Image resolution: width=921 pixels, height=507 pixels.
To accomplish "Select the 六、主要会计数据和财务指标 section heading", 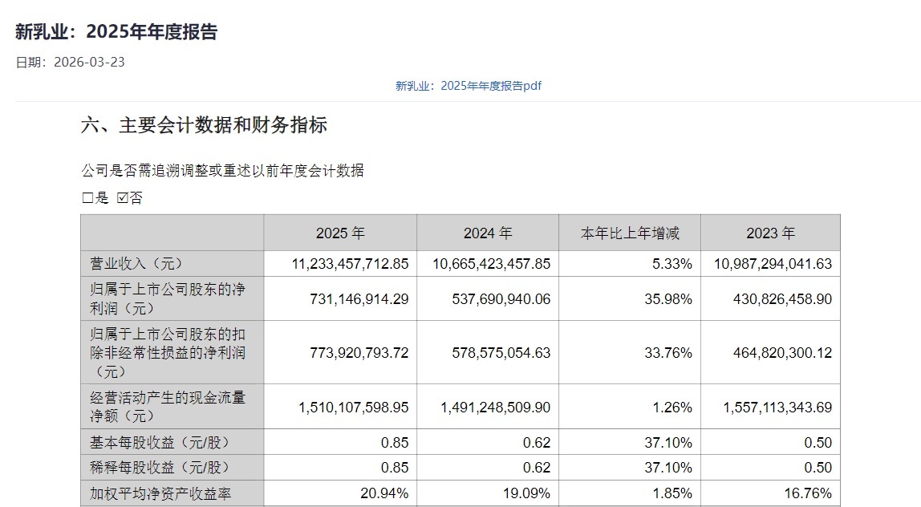I will [204, 125].
